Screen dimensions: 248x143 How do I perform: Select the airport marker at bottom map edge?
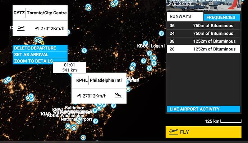[x=83, y=138]
